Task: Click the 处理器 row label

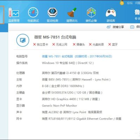Action: pos(20,73)
